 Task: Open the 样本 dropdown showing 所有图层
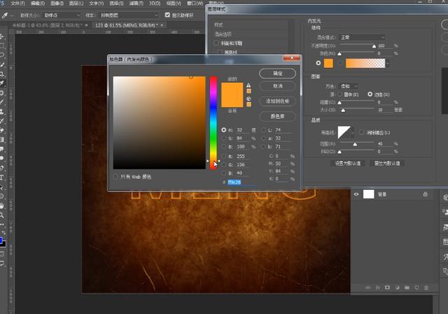click(x=128, y=15)
